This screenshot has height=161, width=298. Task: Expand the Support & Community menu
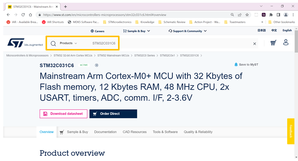(187, 31)
